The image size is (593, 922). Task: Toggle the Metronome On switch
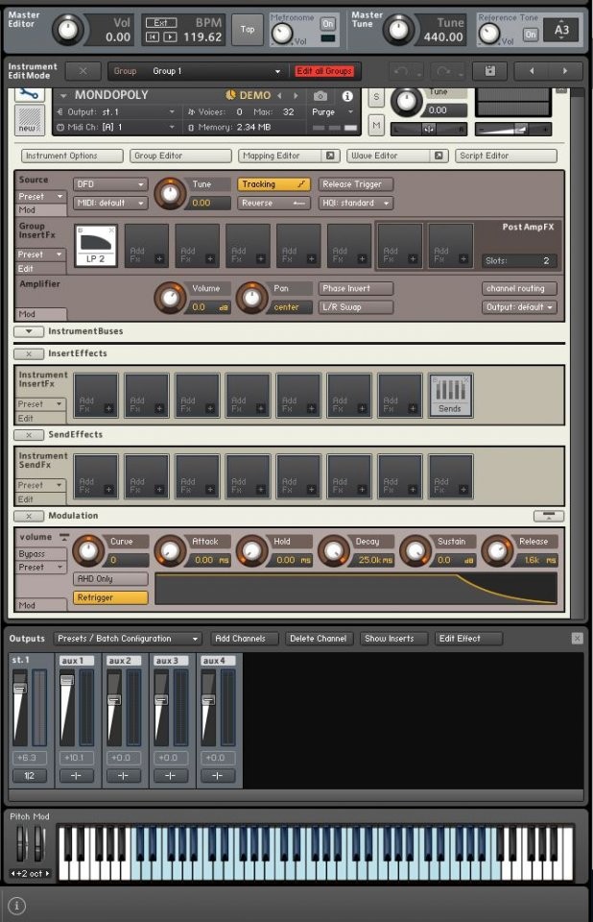[328, 24]
